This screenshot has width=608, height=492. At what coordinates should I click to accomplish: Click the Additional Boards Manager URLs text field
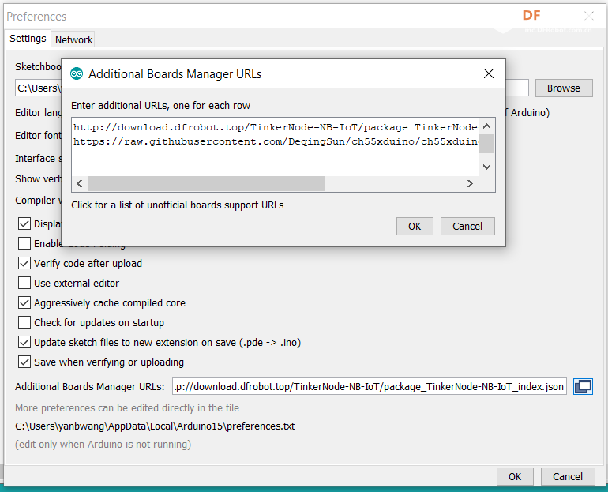(370, 386)
